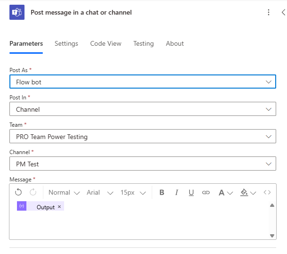Open the Normal paragraph style dropdown
Viewport: 287px width, 254px height.
tap(64, 193)
